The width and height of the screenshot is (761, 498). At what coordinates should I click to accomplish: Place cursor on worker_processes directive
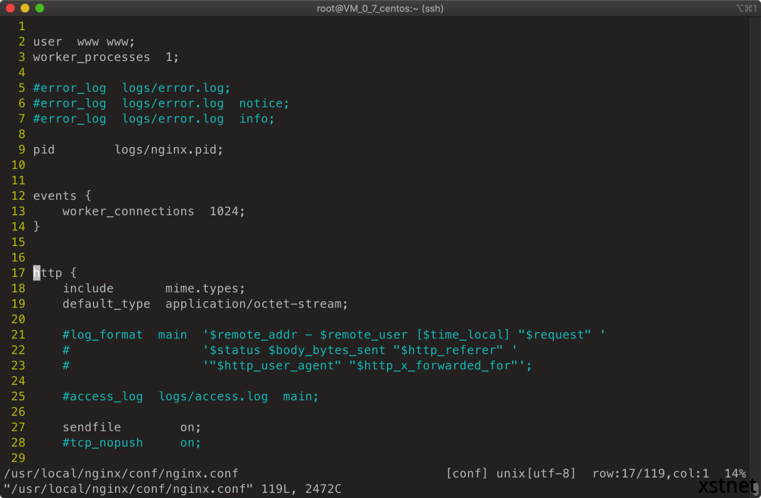click(x=91, y=57)
